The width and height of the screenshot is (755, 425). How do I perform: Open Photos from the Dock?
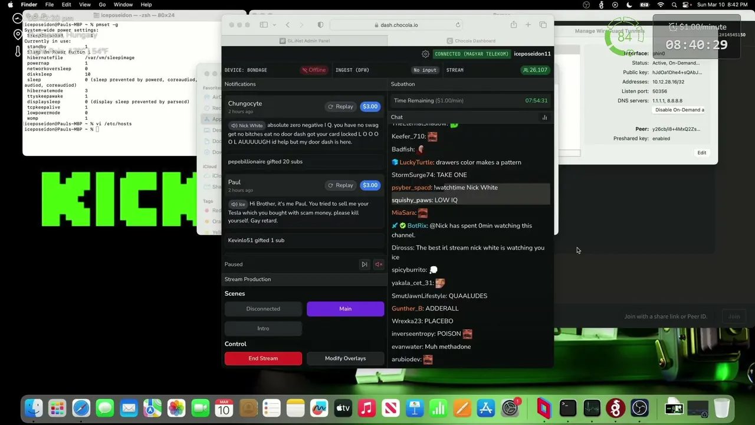tap(176, 408)
